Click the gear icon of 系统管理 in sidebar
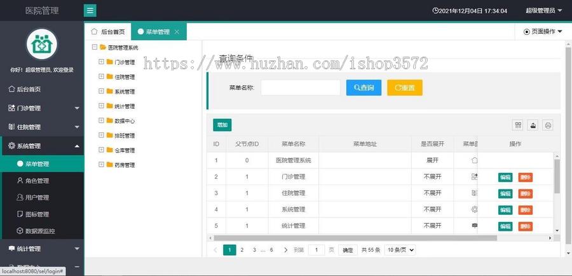The image size is (572, 276). point(11,146)
